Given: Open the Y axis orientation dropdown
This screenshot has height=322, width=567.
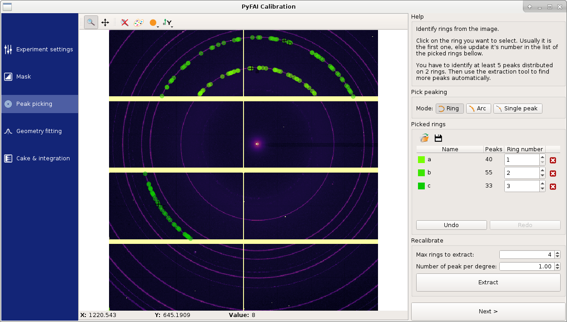Looking at the screenshot, I should (168, 23).
